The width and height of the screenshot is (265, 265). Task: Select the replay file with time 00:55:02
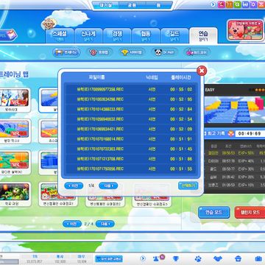click(131, 89)
